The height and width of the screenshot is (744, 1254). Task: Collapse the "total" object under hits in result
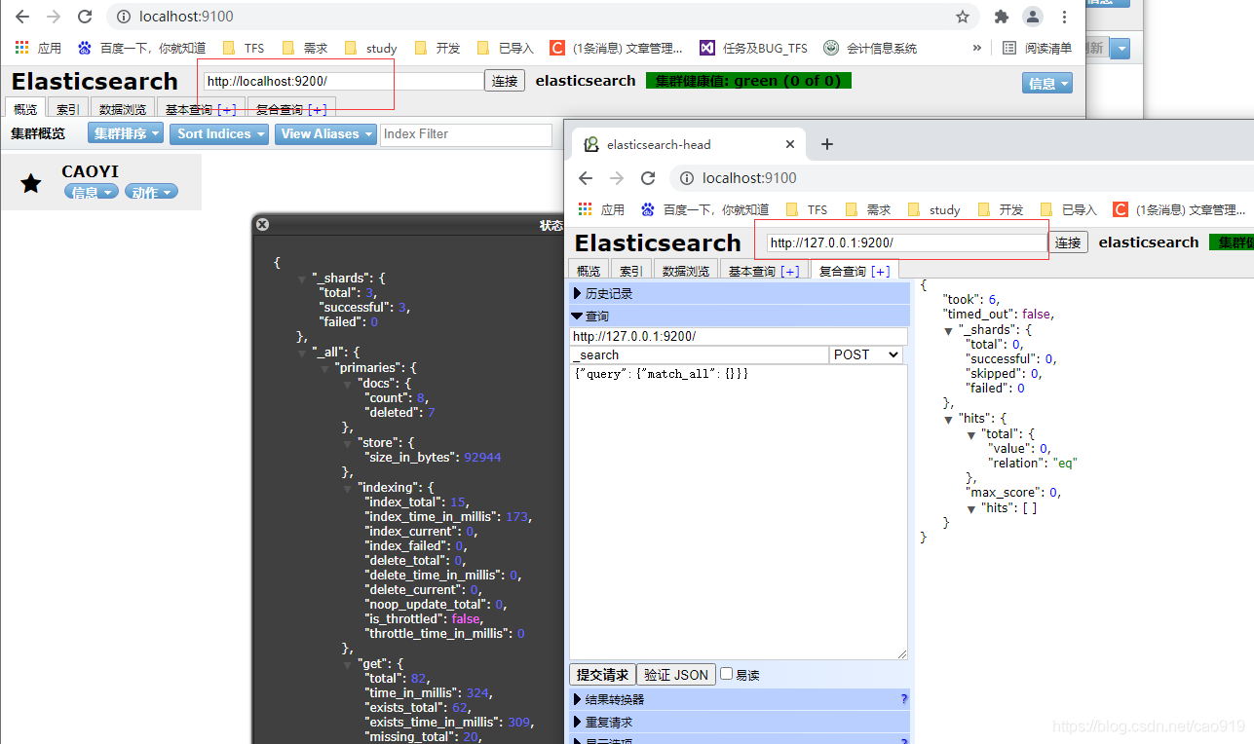tap(971, 434)
